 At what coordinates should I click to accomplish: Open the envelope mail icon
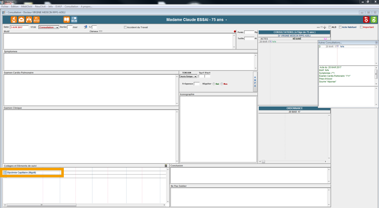[x=22, y=19]
